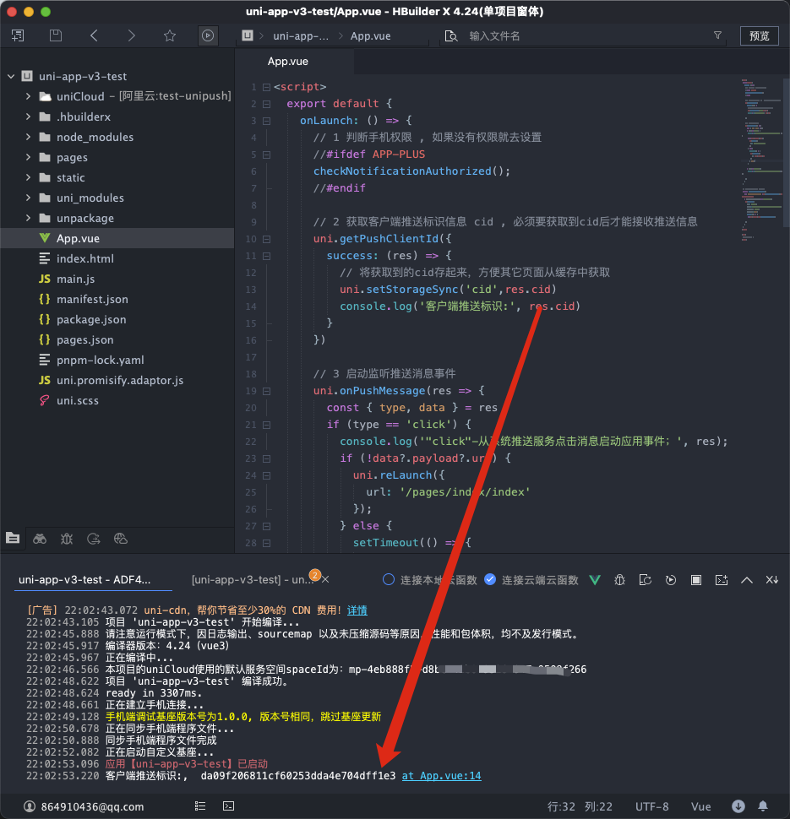
Task: Expand the static folder
Action: click(28, 177)
